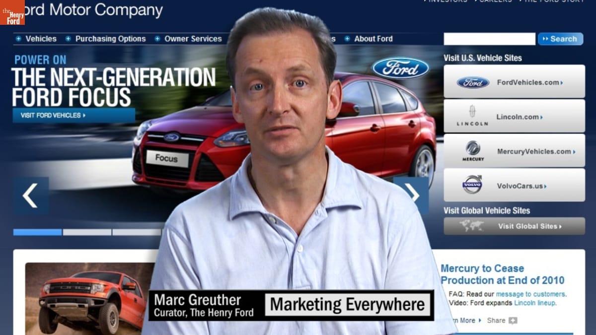Click the Mercury emblem logo

[x=473, y=150]
